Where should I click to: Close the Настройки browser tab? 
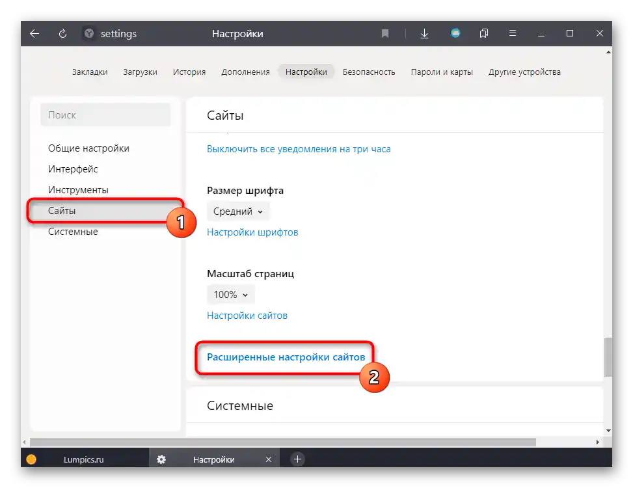[269, 459]
